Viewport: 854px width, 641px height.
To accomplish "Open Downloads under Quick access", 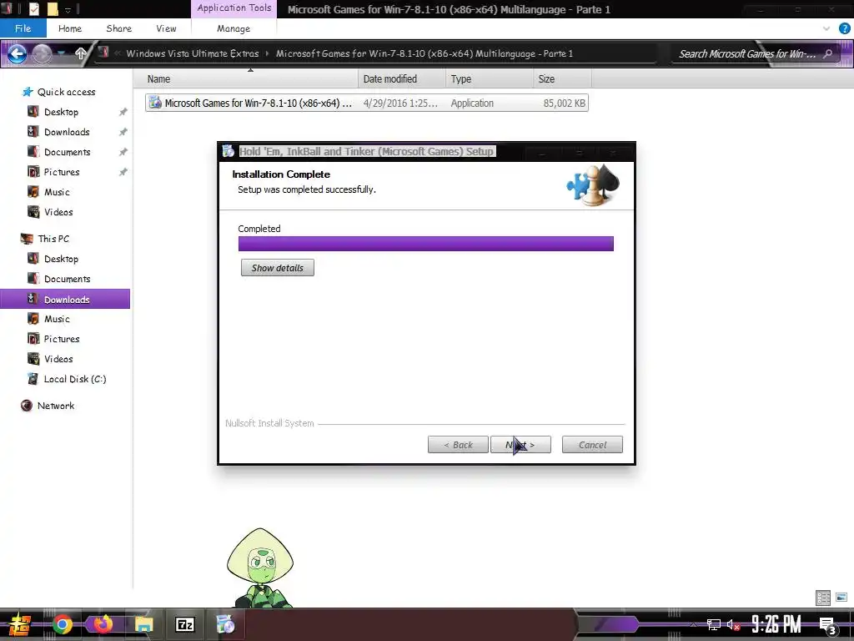I will coord(67,132).
